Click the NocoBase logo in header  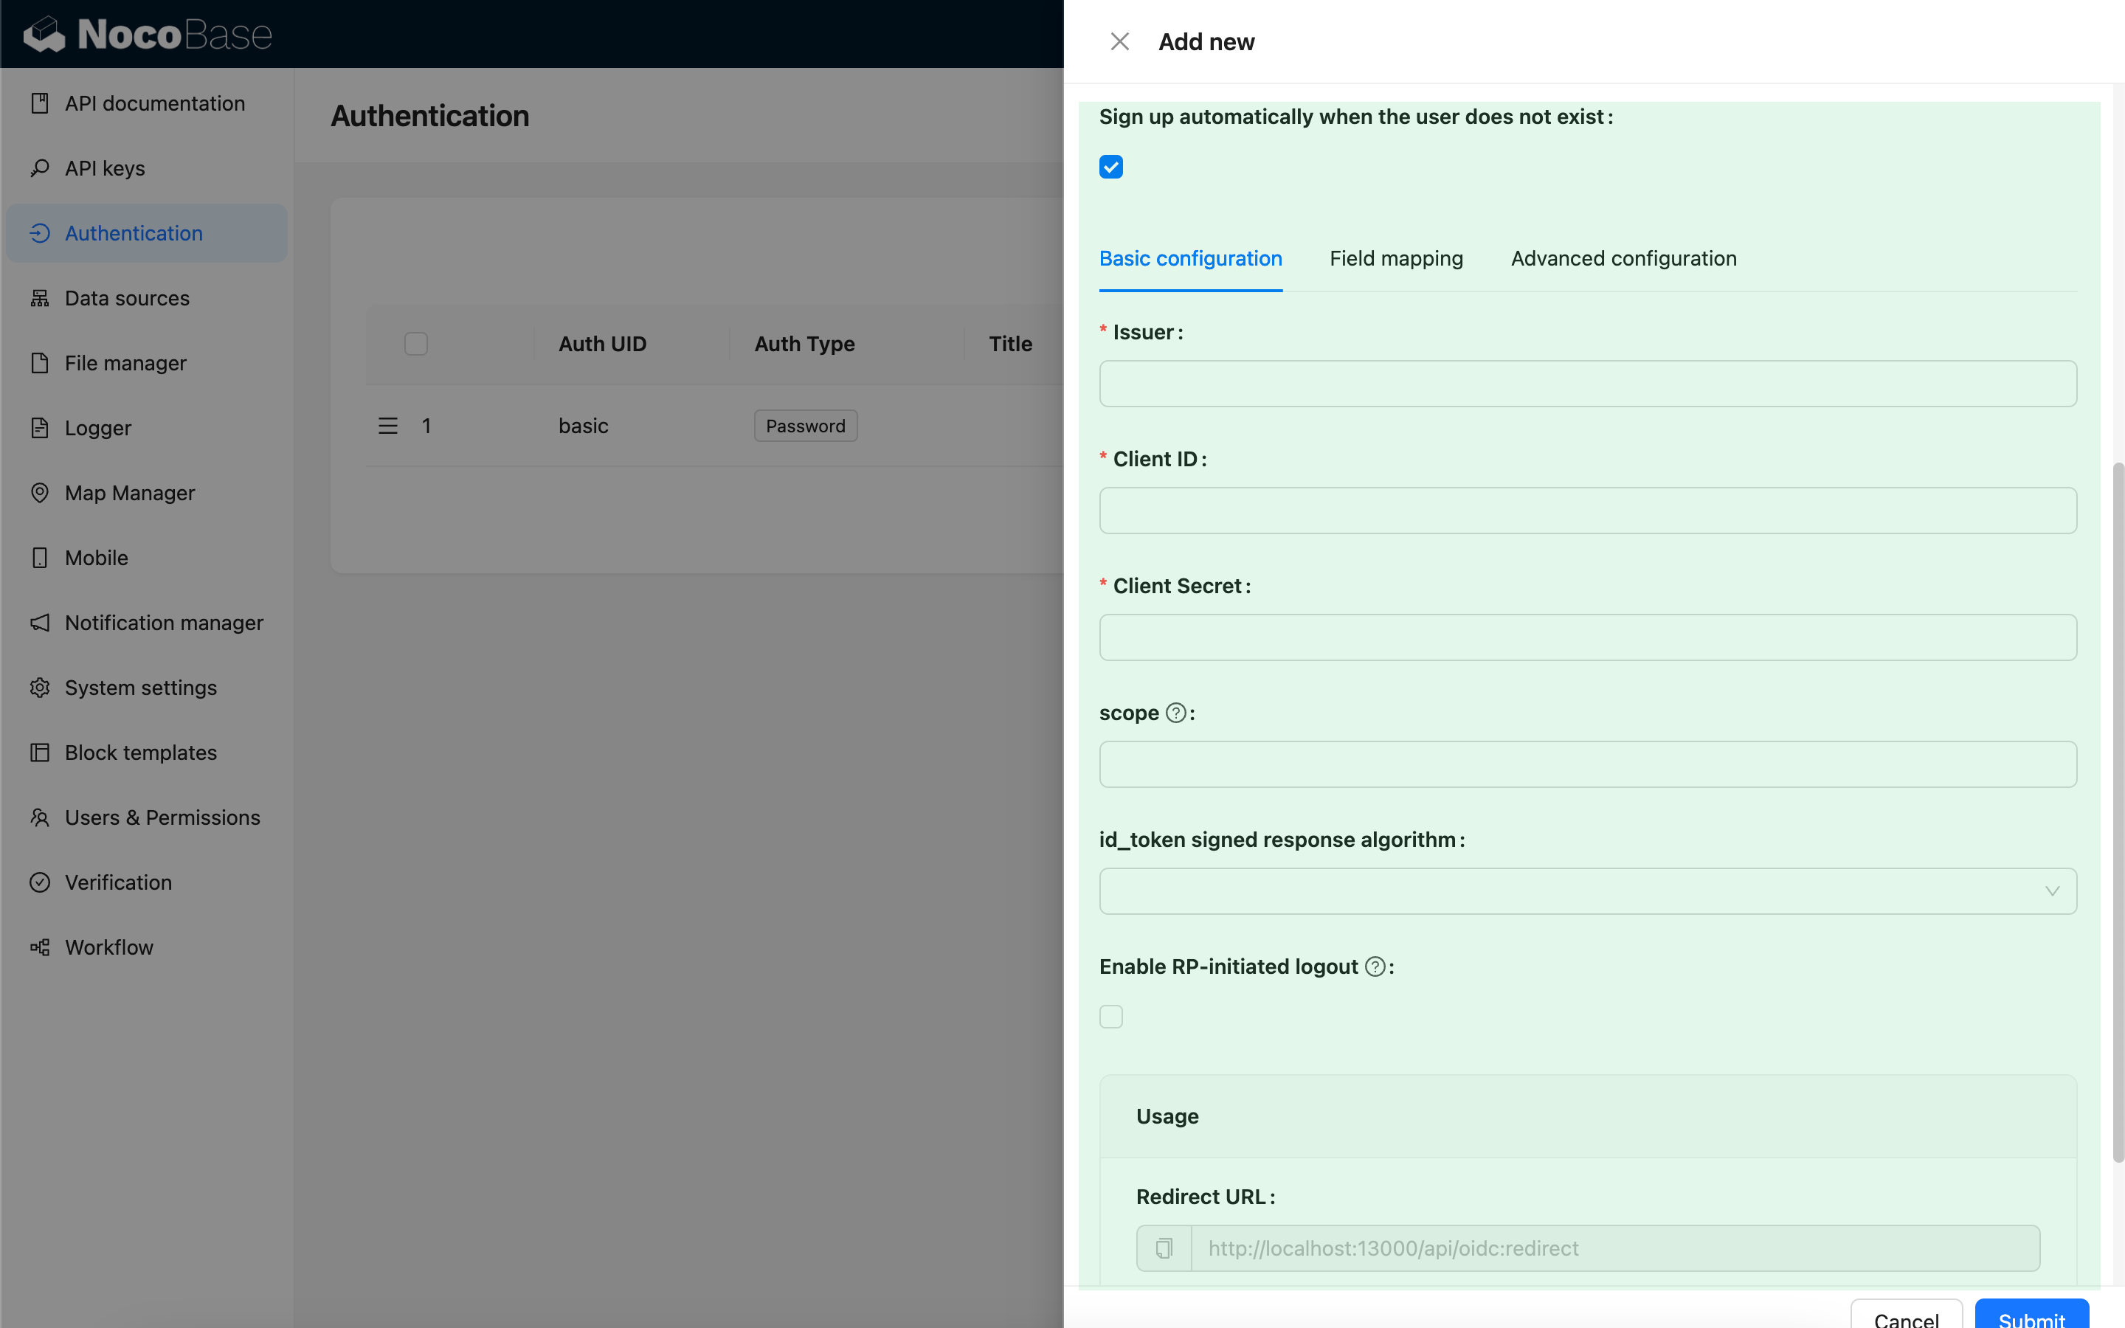[148, 34]
